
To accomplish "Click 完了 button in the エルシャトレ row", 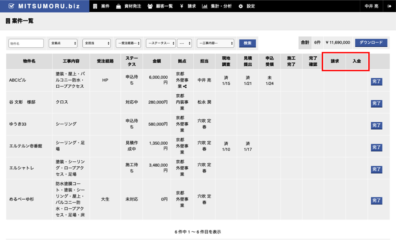I will coord(376,169).
